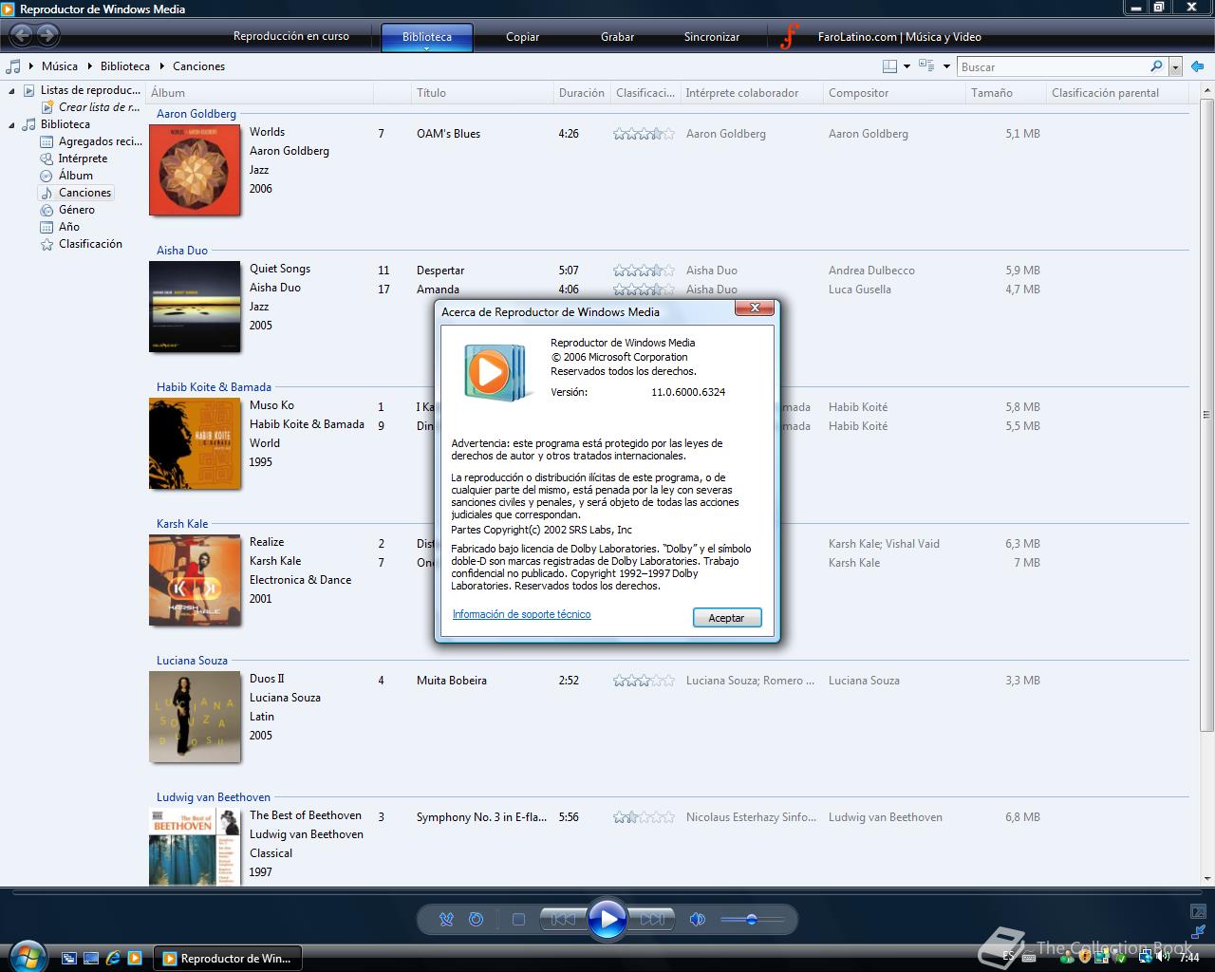Image resolution: width=1215 pixels, height=972 pixels.
Task: Click the Stop button
Action: coord(518,919)
